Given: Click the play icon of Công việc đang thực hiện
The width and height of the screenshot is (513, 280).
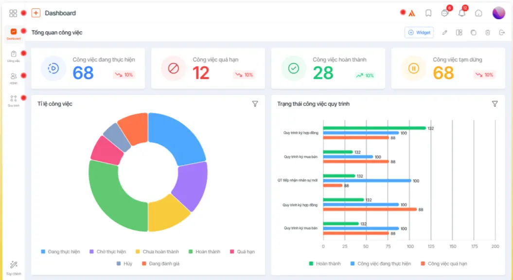Looking at the screenshot, I should [53, 69].
